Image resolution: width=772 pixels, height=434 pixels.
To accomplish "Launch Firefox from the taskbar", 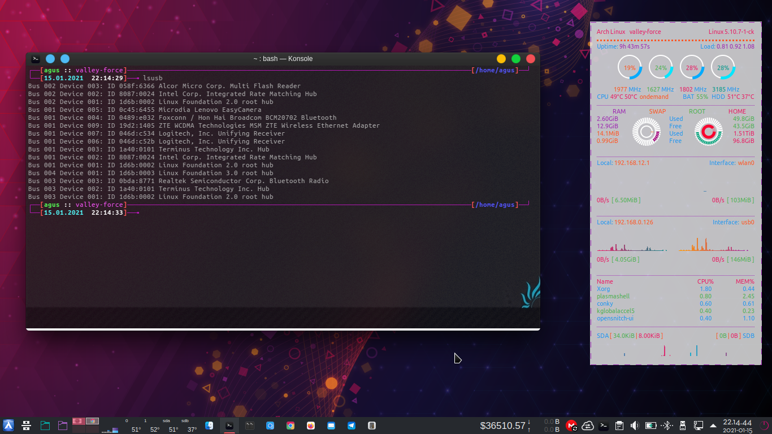I will tap(310, 426).
